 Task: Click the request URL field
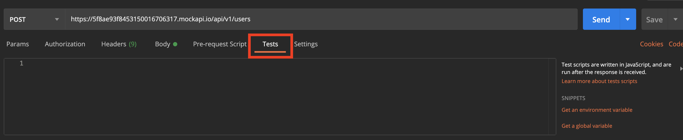click(319, 19)
